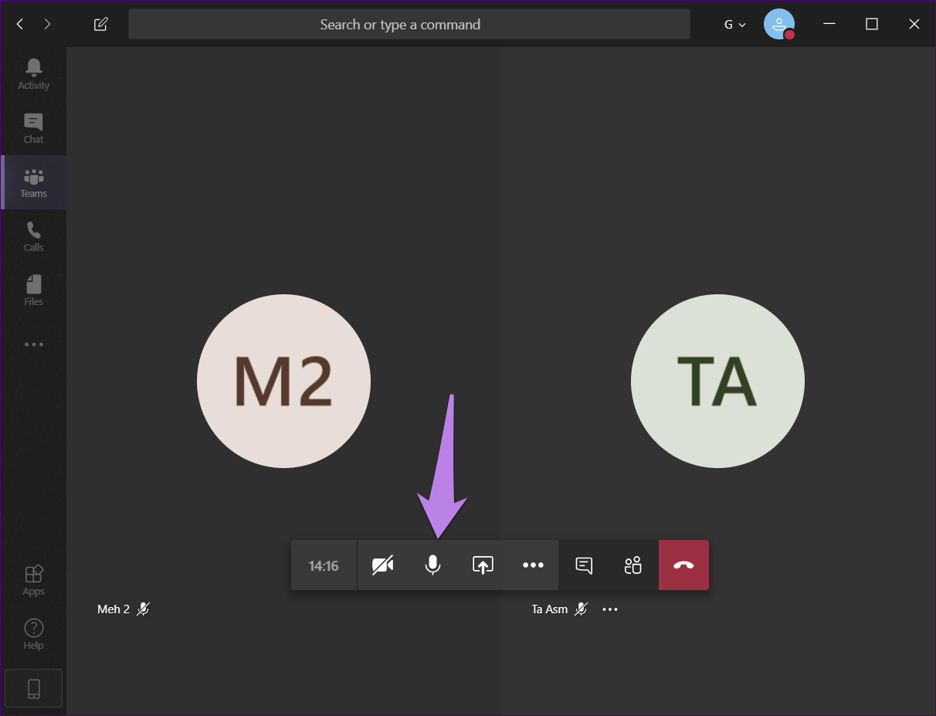The image size is (936, 716).
Task: Go to the Chat section
Action: click(33, 128)
